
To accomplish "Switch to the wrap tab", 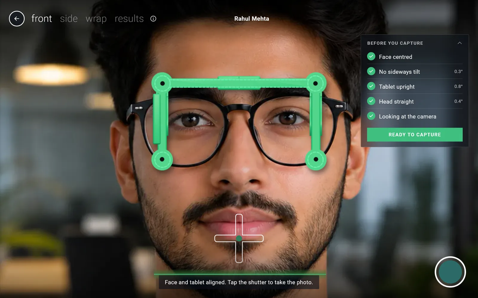I will point(96,19).
